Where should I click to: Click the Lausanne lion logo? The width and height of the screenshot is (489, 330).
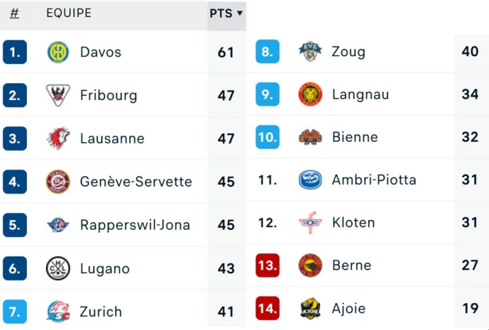(x=58, y=138)
